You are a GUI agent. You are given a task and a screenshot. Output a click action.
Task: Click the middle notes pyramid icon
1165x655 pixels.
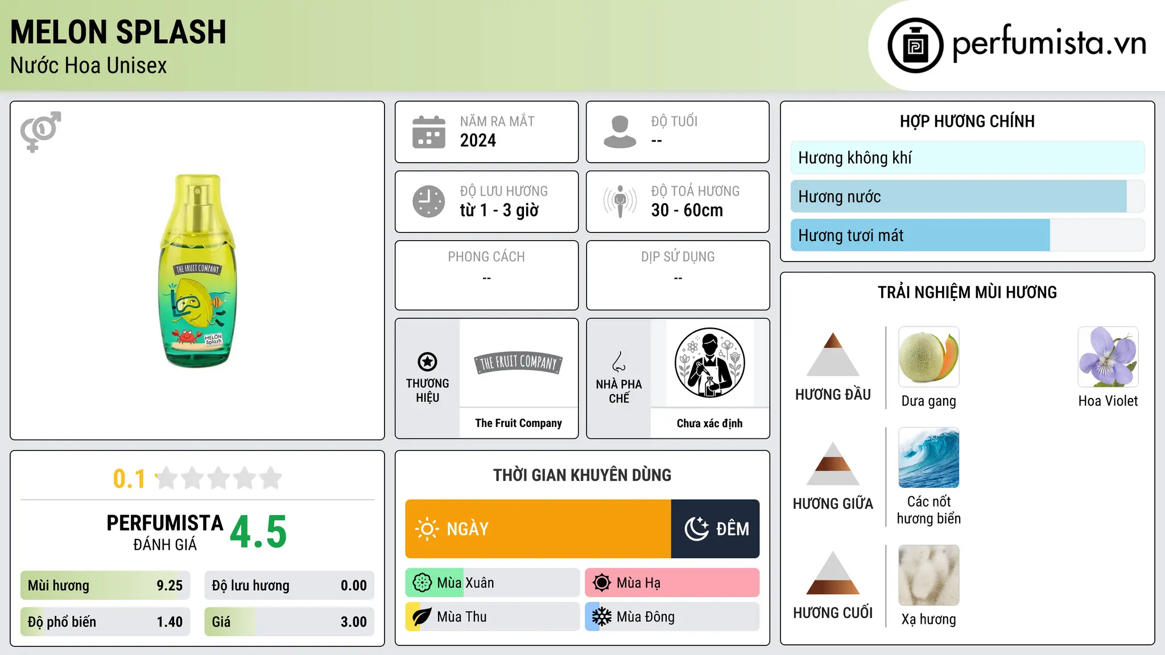point(833,463)
